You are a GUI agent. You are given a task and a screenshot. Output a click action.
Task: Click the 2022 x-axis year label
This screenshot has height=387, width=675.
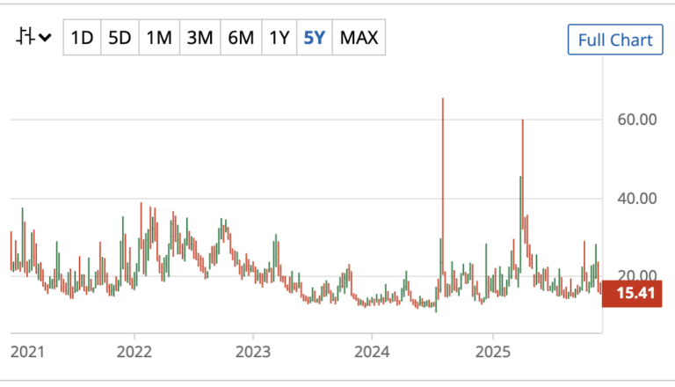pyautogui.click(x=134, y=351)
